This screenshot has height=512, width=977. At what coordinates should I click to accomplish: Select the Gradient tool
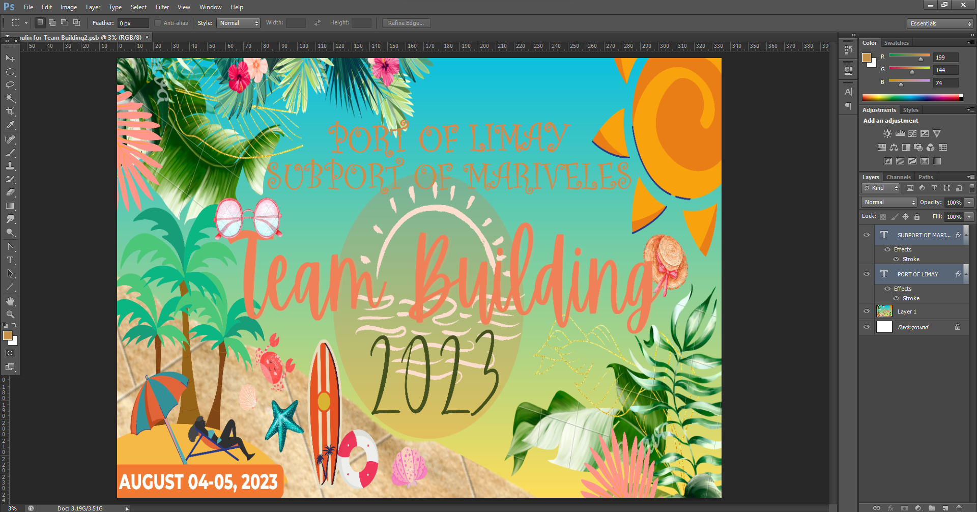pyautogui.click(x=10, y=206)
